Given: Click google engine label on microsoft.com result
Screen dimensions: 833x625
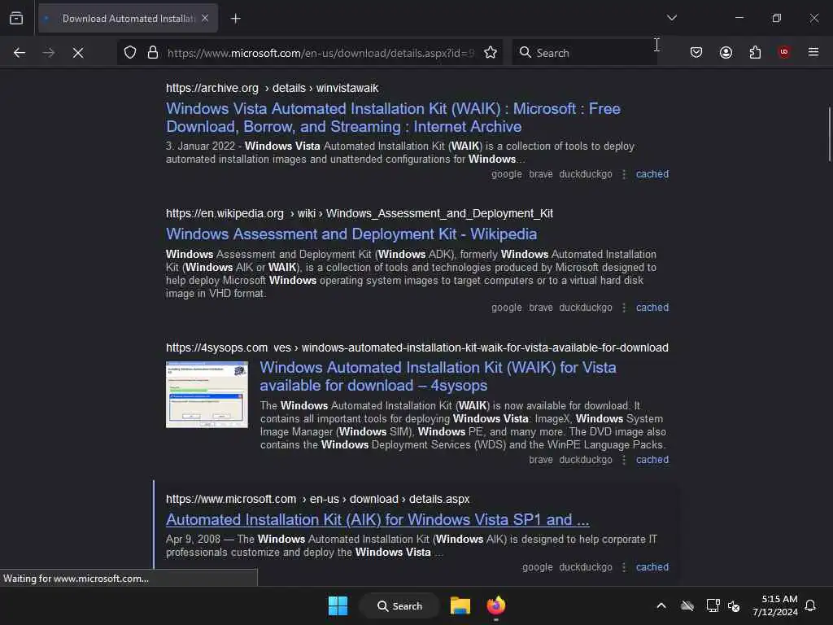Looking at the screenshot, I should tap(537, 567).
